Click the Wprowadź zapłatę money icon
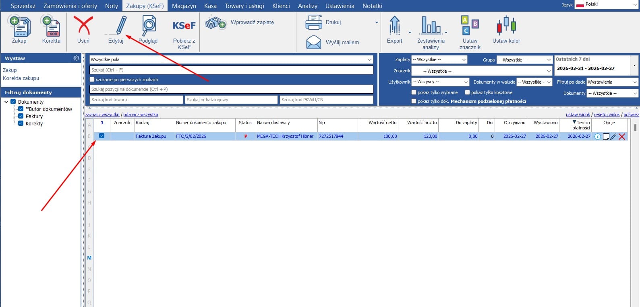This screenshot has height=307, width=640. [x=216, y=23]
